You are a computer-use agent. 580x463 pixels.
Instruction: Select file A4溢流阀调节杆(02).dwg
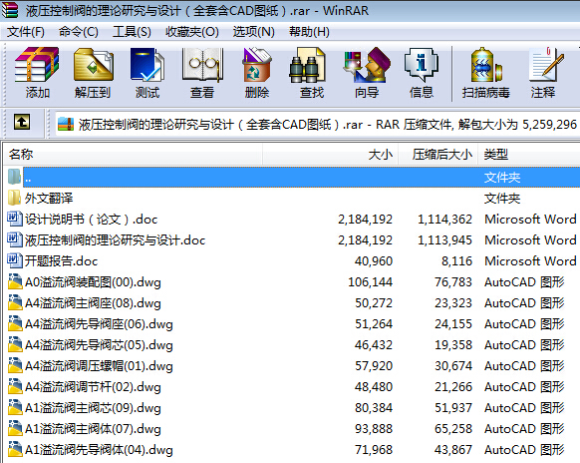[x=93, y=387]
